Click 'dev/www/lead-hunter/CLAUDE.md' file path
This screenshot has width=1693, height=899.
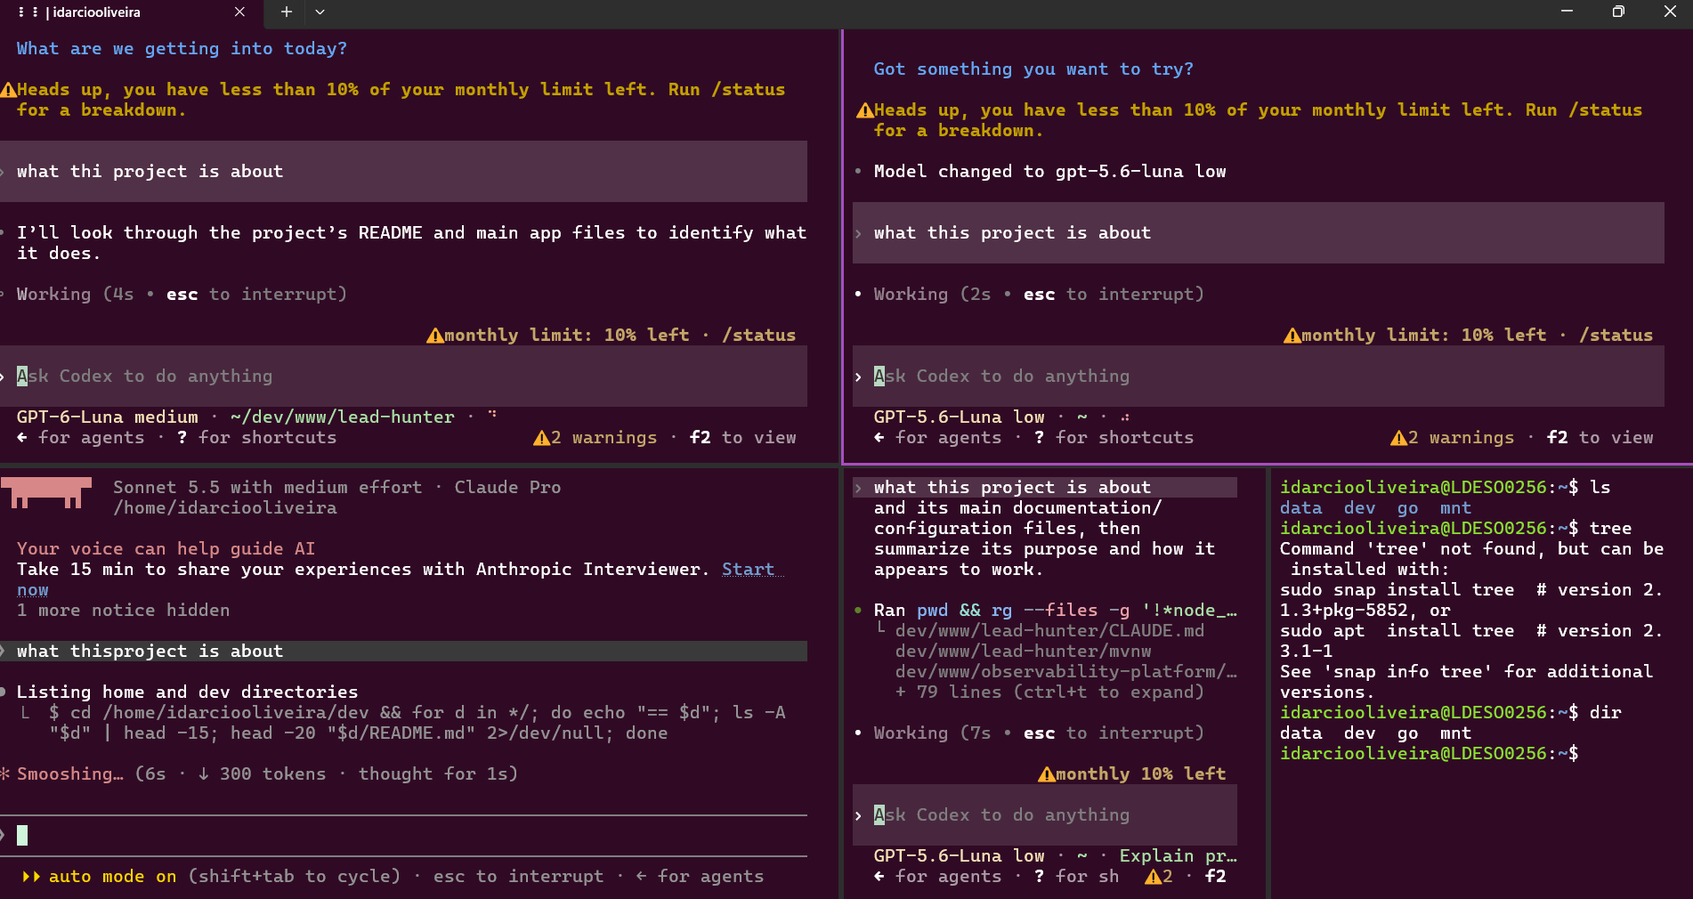(x=1049, y=631)
